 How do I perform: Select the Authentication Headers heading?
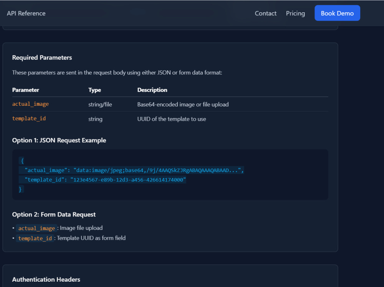click(x=46, y=279)
